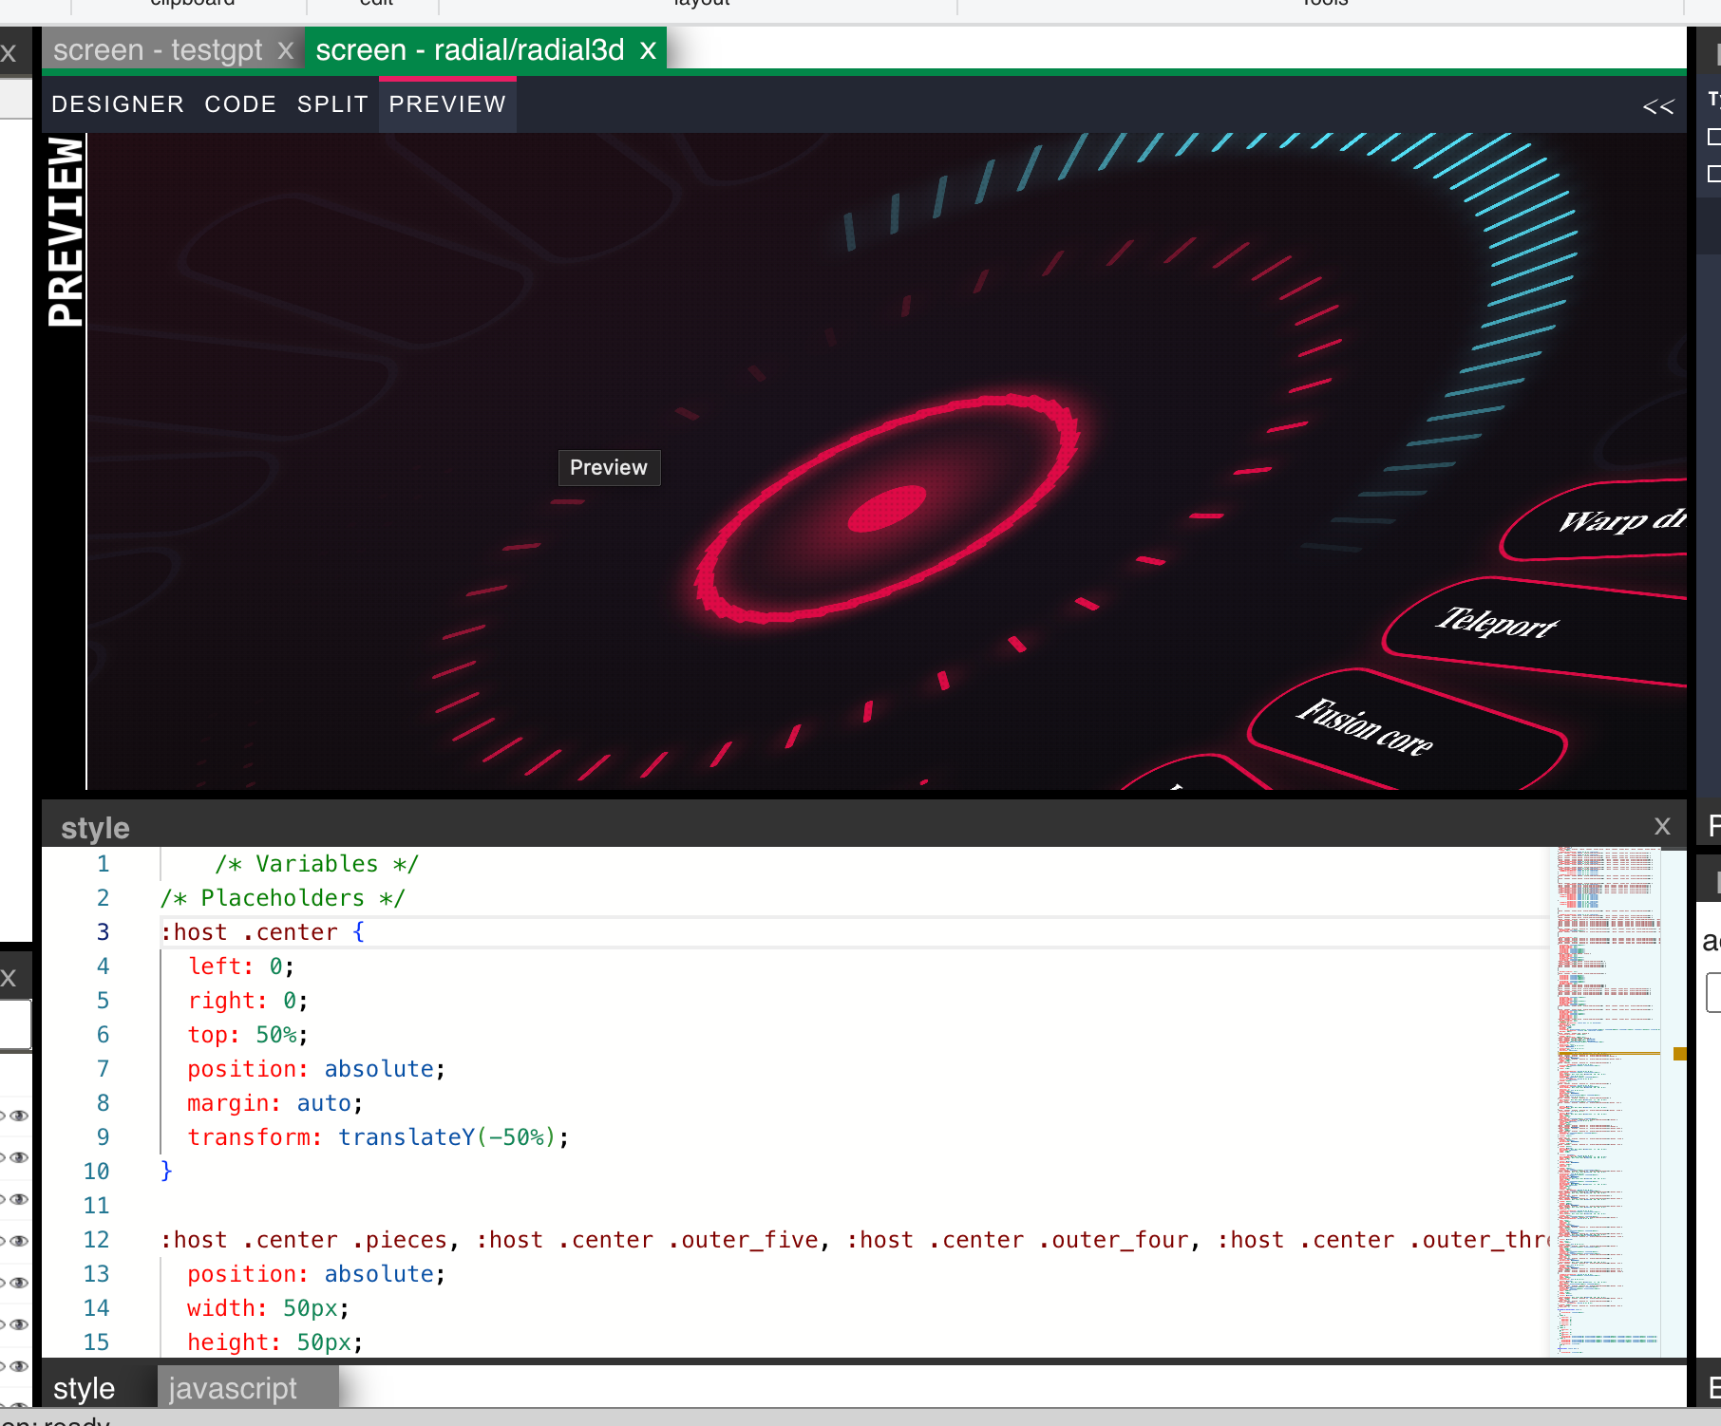Close the screen - testgpt tab
The height and width of the screenshot is (1426, 1721).
point(285,50)
